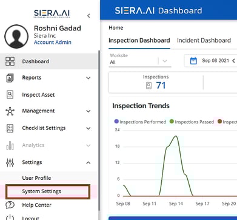Open the Sep 08 2021 date field
Screen dimensions: 237x220
click(215, 61)
